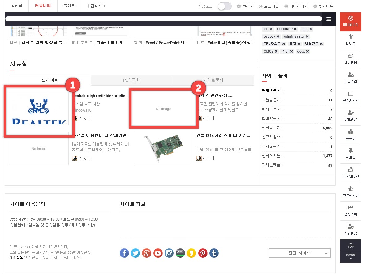The width and height of the screenshot is (368, 275).
Task: Click the Twitter icon in the footer
Action: 135,253
